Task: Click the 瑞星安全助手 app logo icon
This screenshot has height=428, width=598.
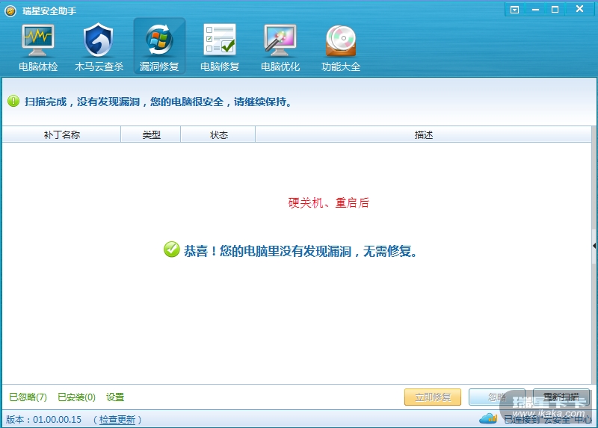Action: tap(10, 11)
